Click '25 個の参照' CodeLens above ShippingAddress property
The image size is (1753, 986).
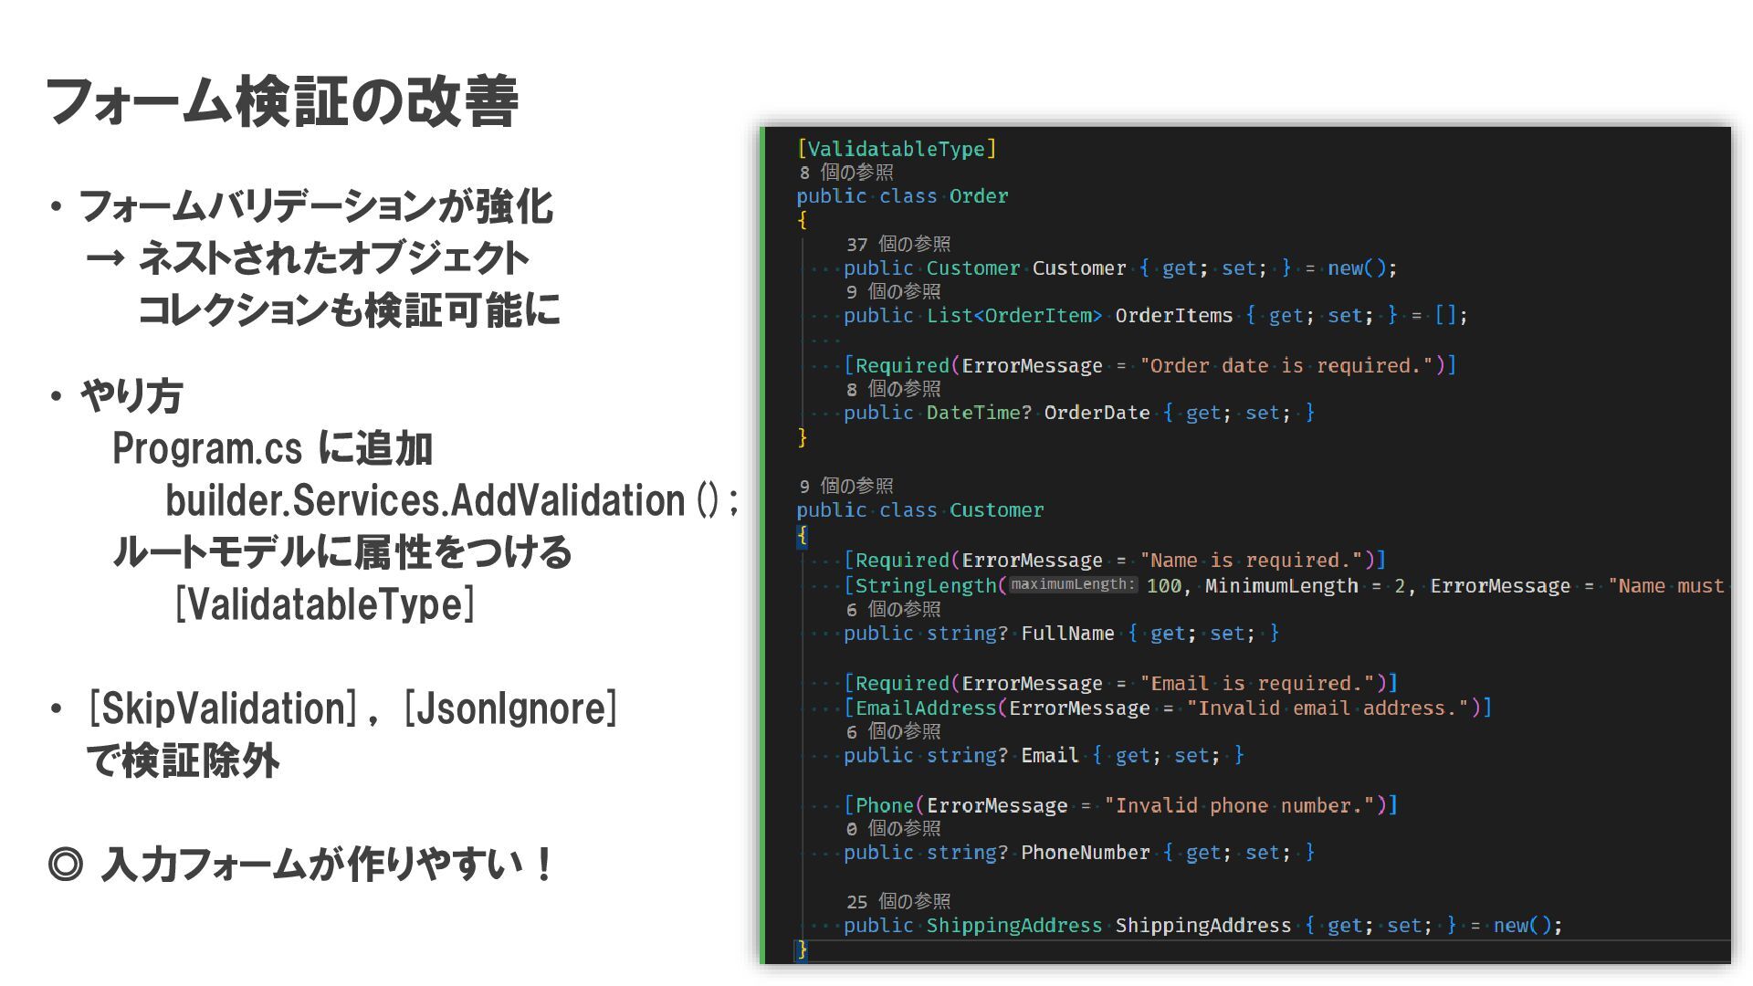897,902
